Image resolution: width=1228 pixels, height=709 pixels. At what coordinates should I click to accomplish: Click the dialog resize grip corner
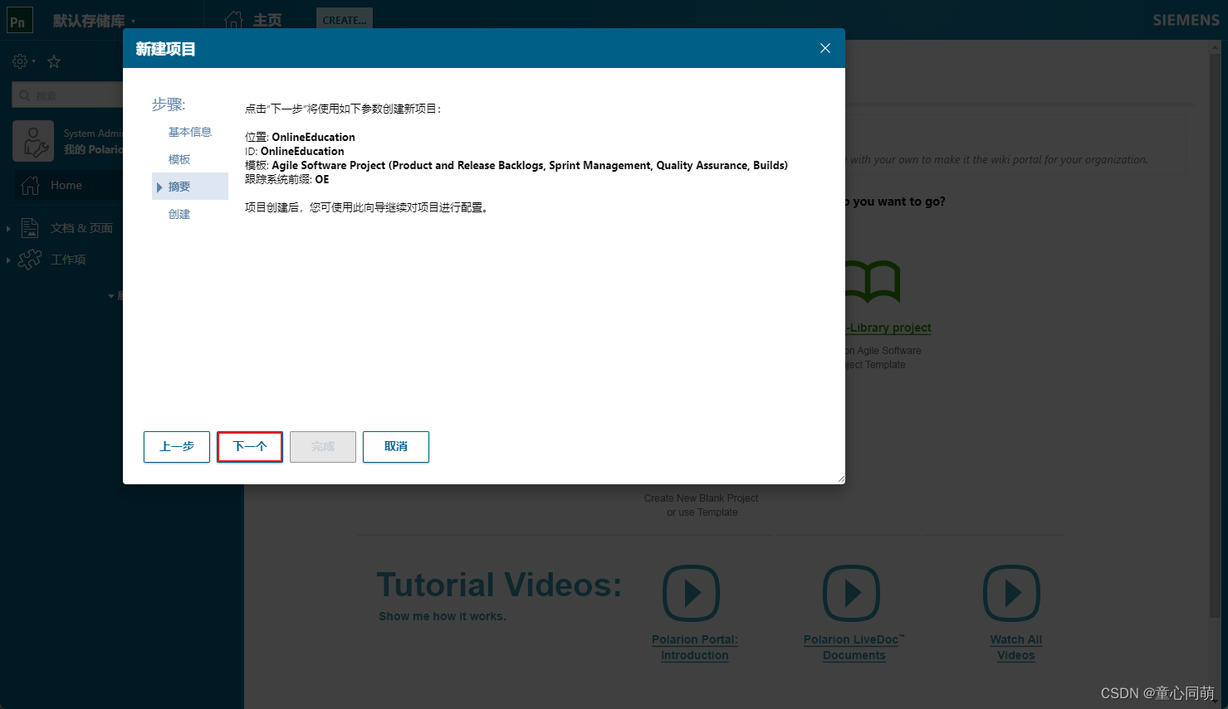(x=840, y=478)
